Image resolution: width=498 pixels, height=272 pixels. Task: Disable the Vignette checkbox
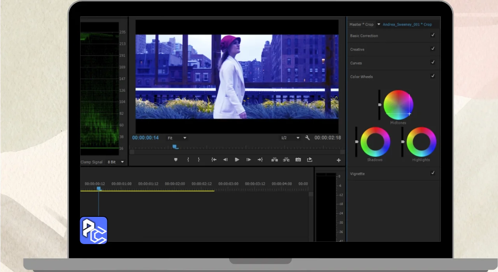pos(433,173)
